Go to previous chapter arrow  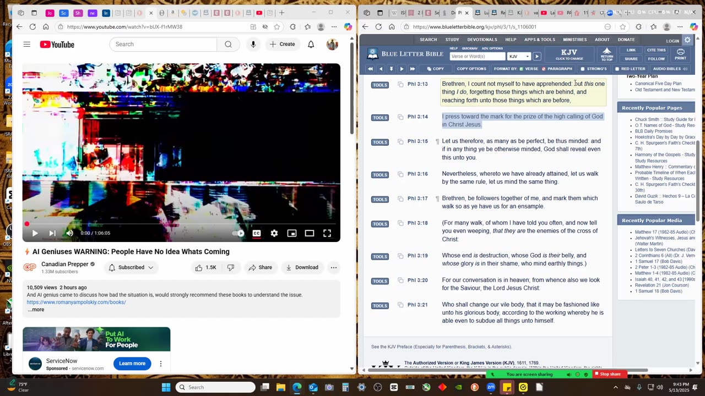381,69
